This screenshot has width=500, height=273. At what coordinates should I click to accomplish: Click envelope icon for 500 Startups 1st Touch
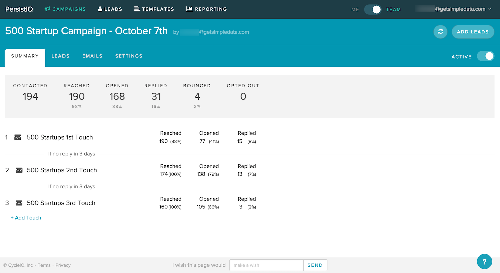click(x=18, y=137)
